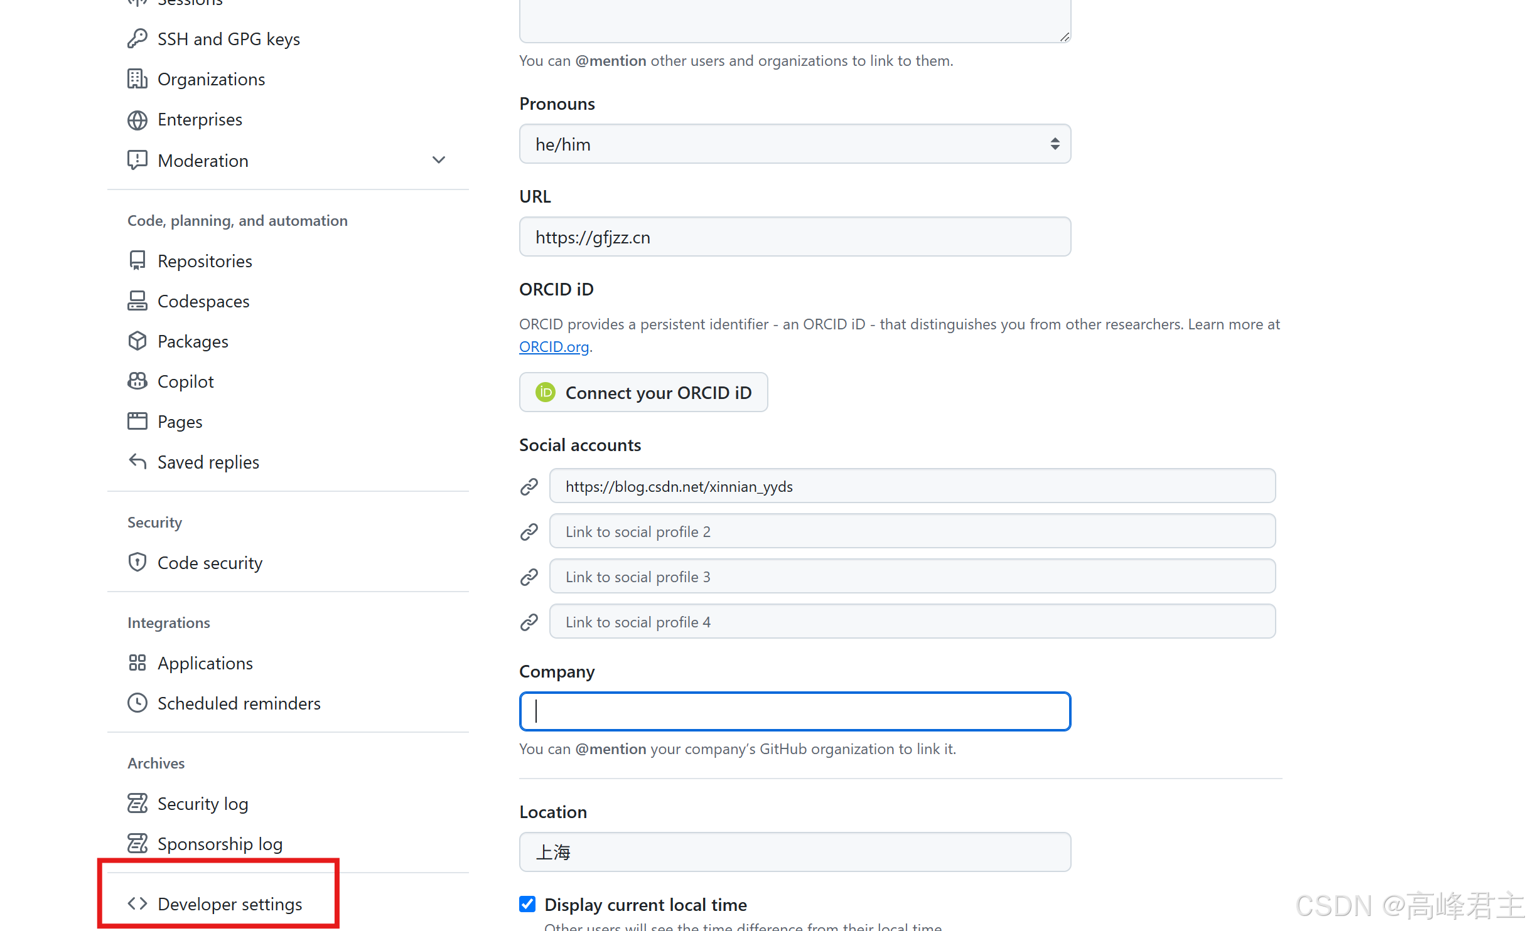Go to Saved replies
Image resolution: width=1528 pixels, height=931 pixels.
(x=208, y=462)
